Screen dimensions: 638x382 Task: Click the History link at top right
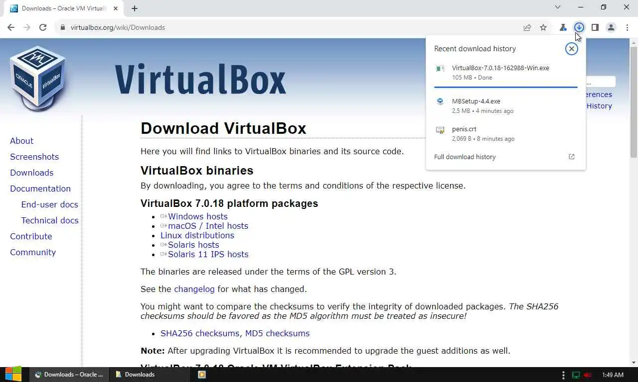[599, 106]
